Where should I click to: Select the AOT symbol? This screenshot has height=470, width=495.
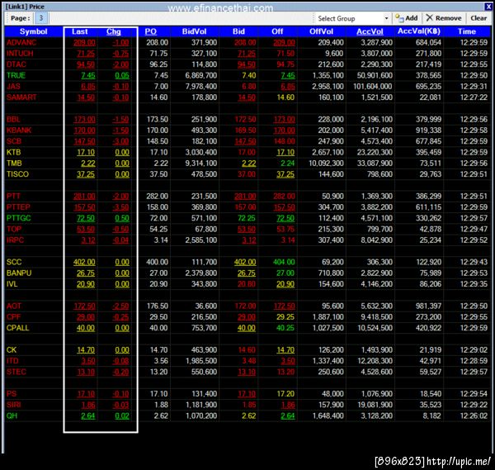pyautogui.click(x=14, y=306)
